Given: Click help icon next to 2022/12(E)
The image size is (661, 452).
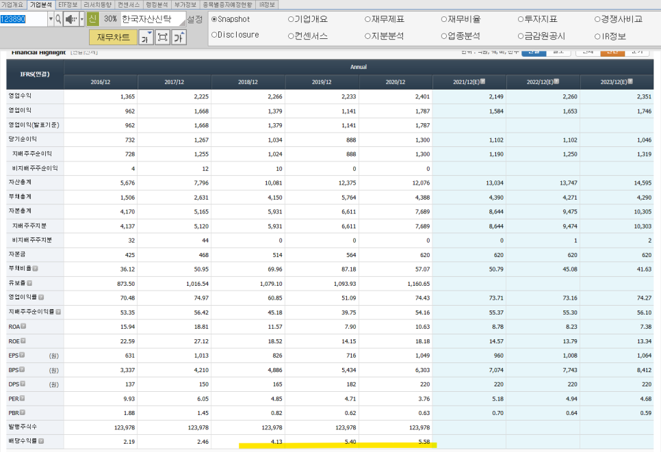Looking at the screenshot, I should tap(556, 81).
